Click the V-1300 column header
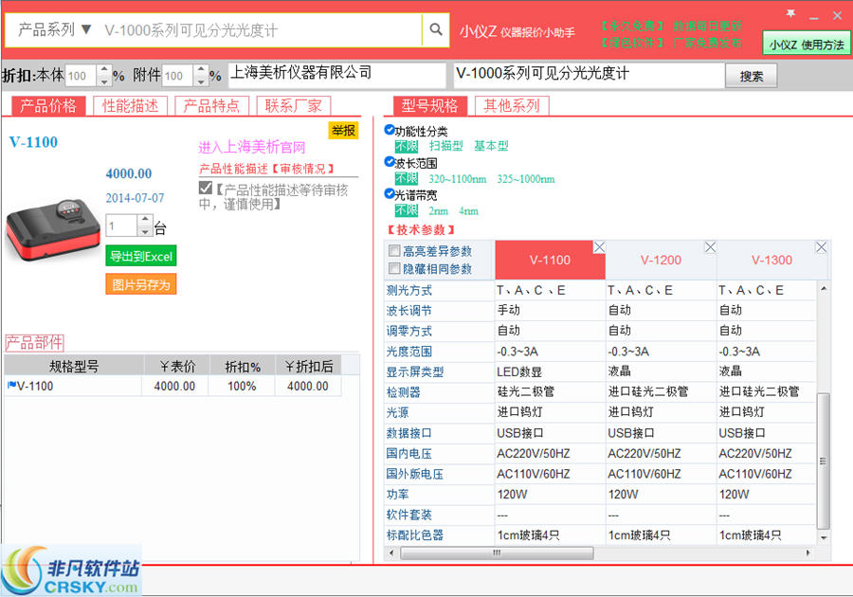Viewport: 853px width, 597px height. (x=771, y=260)
